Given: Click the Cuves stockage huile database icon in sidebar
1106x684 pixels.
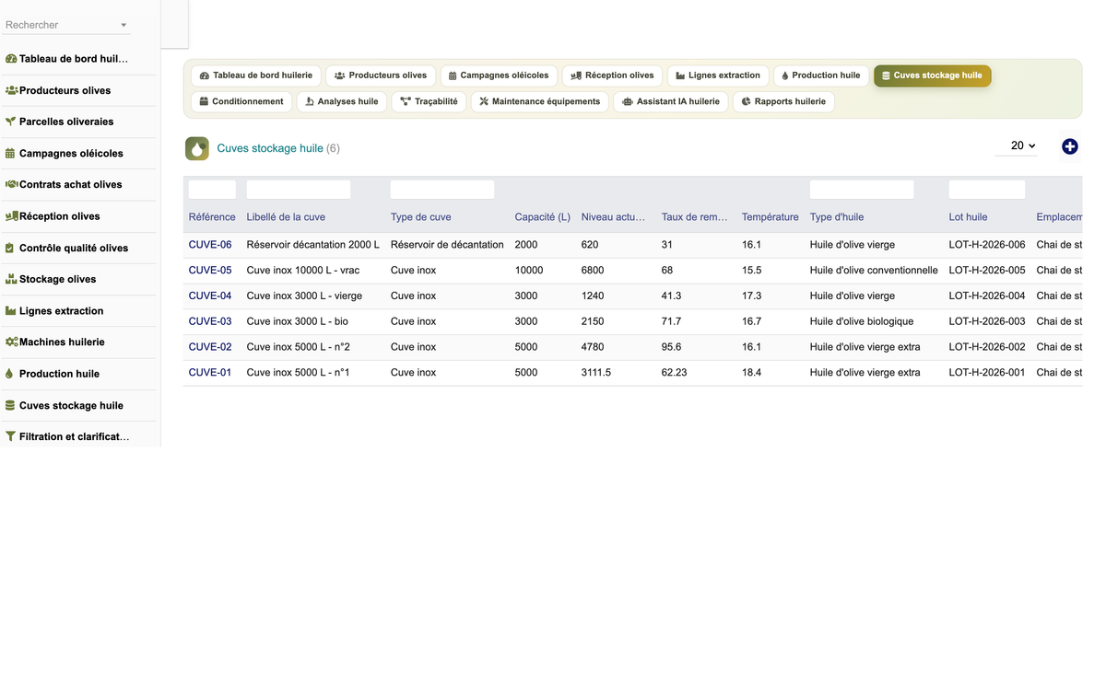Looking at the screenshot, I should click(x=10, y=405).
